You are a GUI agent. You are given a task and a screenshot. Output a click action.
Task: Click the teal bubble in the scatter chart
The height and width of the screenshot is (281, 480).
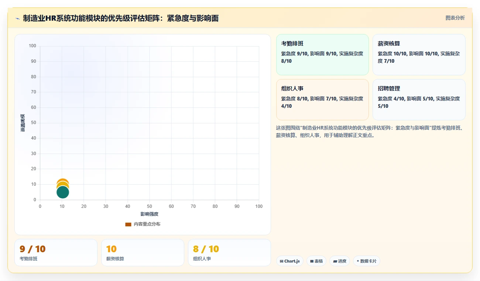pos(63,192)
